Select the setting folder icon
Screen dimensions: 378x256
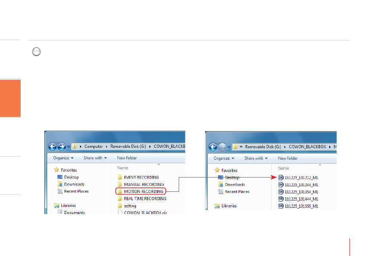pos(120,206)
